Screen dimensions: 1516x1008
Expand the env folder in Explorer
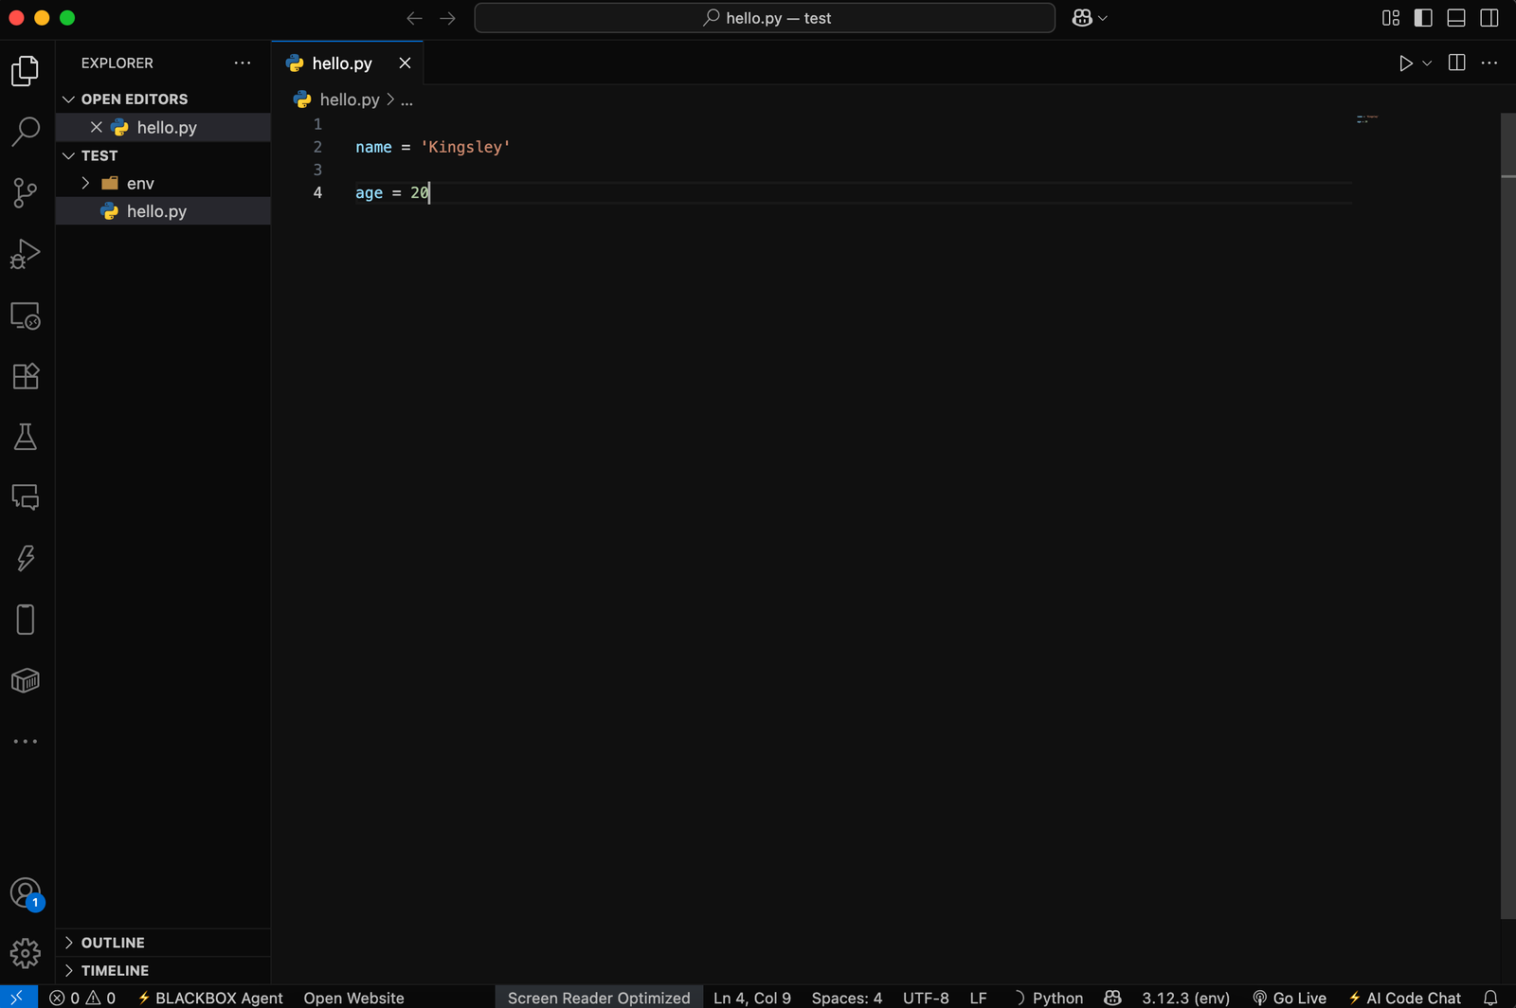(85, 183)
